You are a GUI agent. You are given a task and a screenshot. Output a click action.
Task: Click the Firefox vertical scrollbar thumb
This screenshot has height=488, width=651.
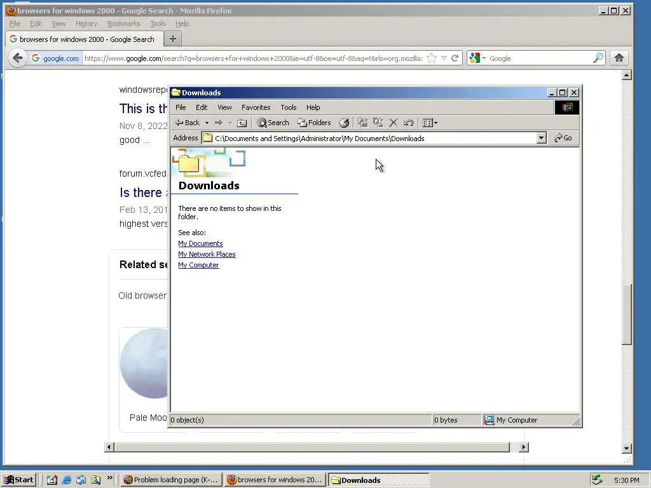(627, 314)
